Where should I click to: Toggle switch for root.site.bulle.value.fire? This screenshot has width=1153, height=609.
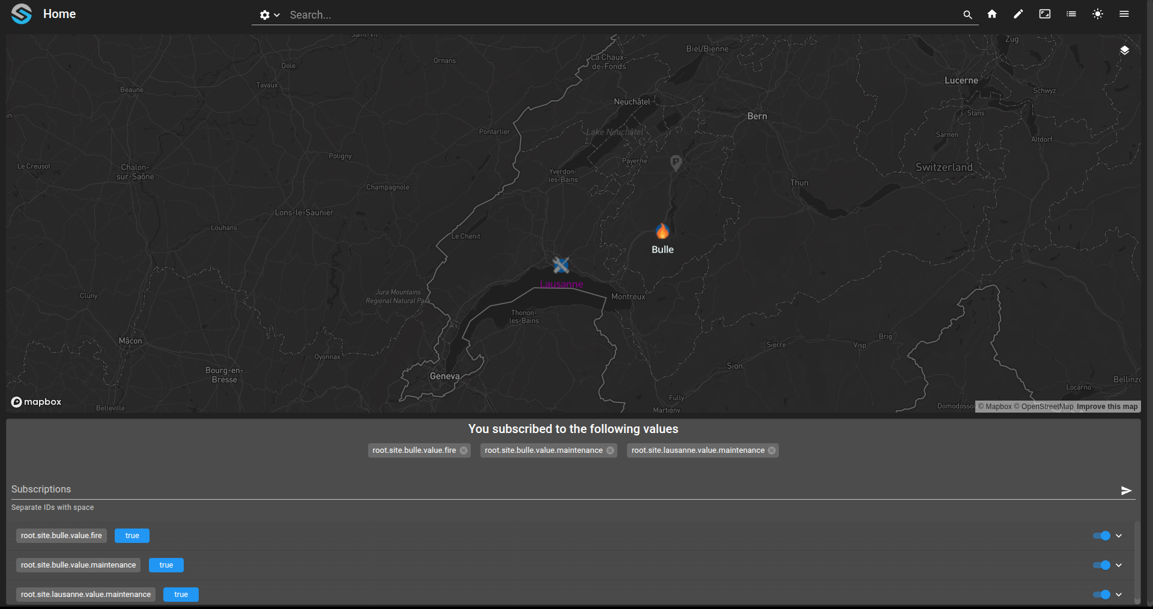pyautogui.click(x=1101, y=536)
